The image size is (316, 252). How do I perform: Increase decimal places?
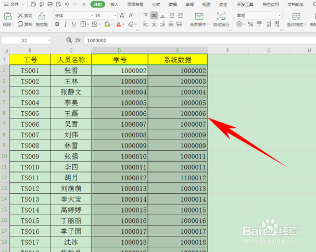[269, 24]
